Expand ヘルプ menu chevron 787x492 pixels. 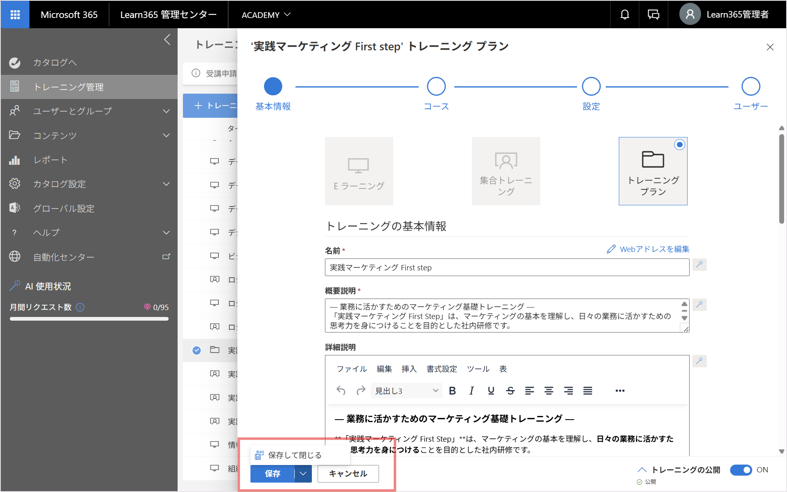tap(166, 233)
